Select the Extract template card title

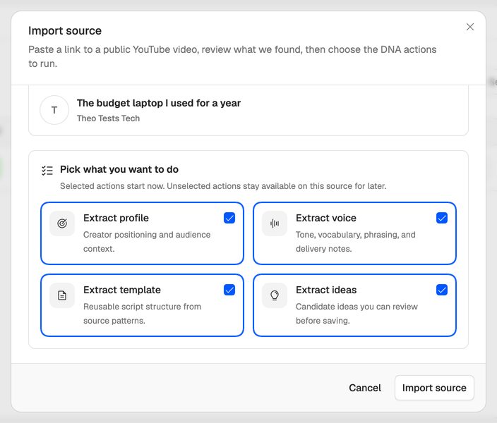click(122, 290)
